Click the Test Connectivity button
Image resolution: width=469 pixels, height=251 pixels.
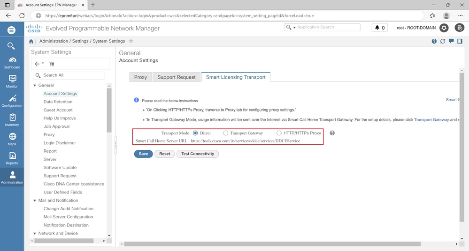tap(197, 154)
